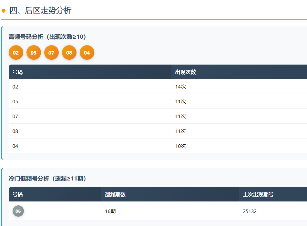The image size is (307, 226).
Task: Select the 16期 missed-draws cell
Action: pyautogui.click(x=110, y=211)
